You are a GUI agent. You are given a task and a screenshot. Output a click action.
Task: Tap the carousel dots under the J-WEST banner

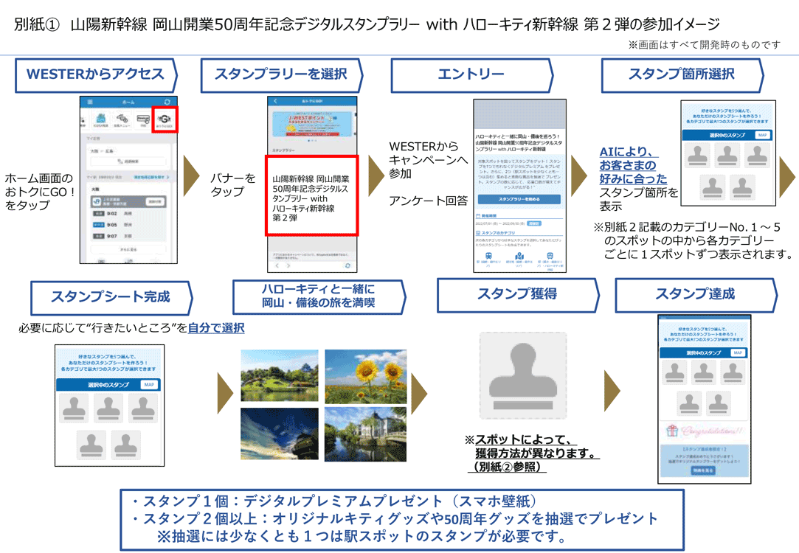click(312, 141)
